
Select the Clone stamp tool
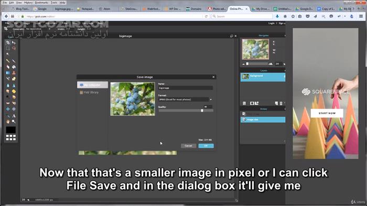(14, 73)
